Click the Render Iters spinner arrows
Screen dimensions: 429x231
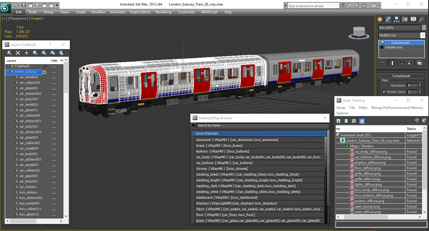click(x=420, y=92)
